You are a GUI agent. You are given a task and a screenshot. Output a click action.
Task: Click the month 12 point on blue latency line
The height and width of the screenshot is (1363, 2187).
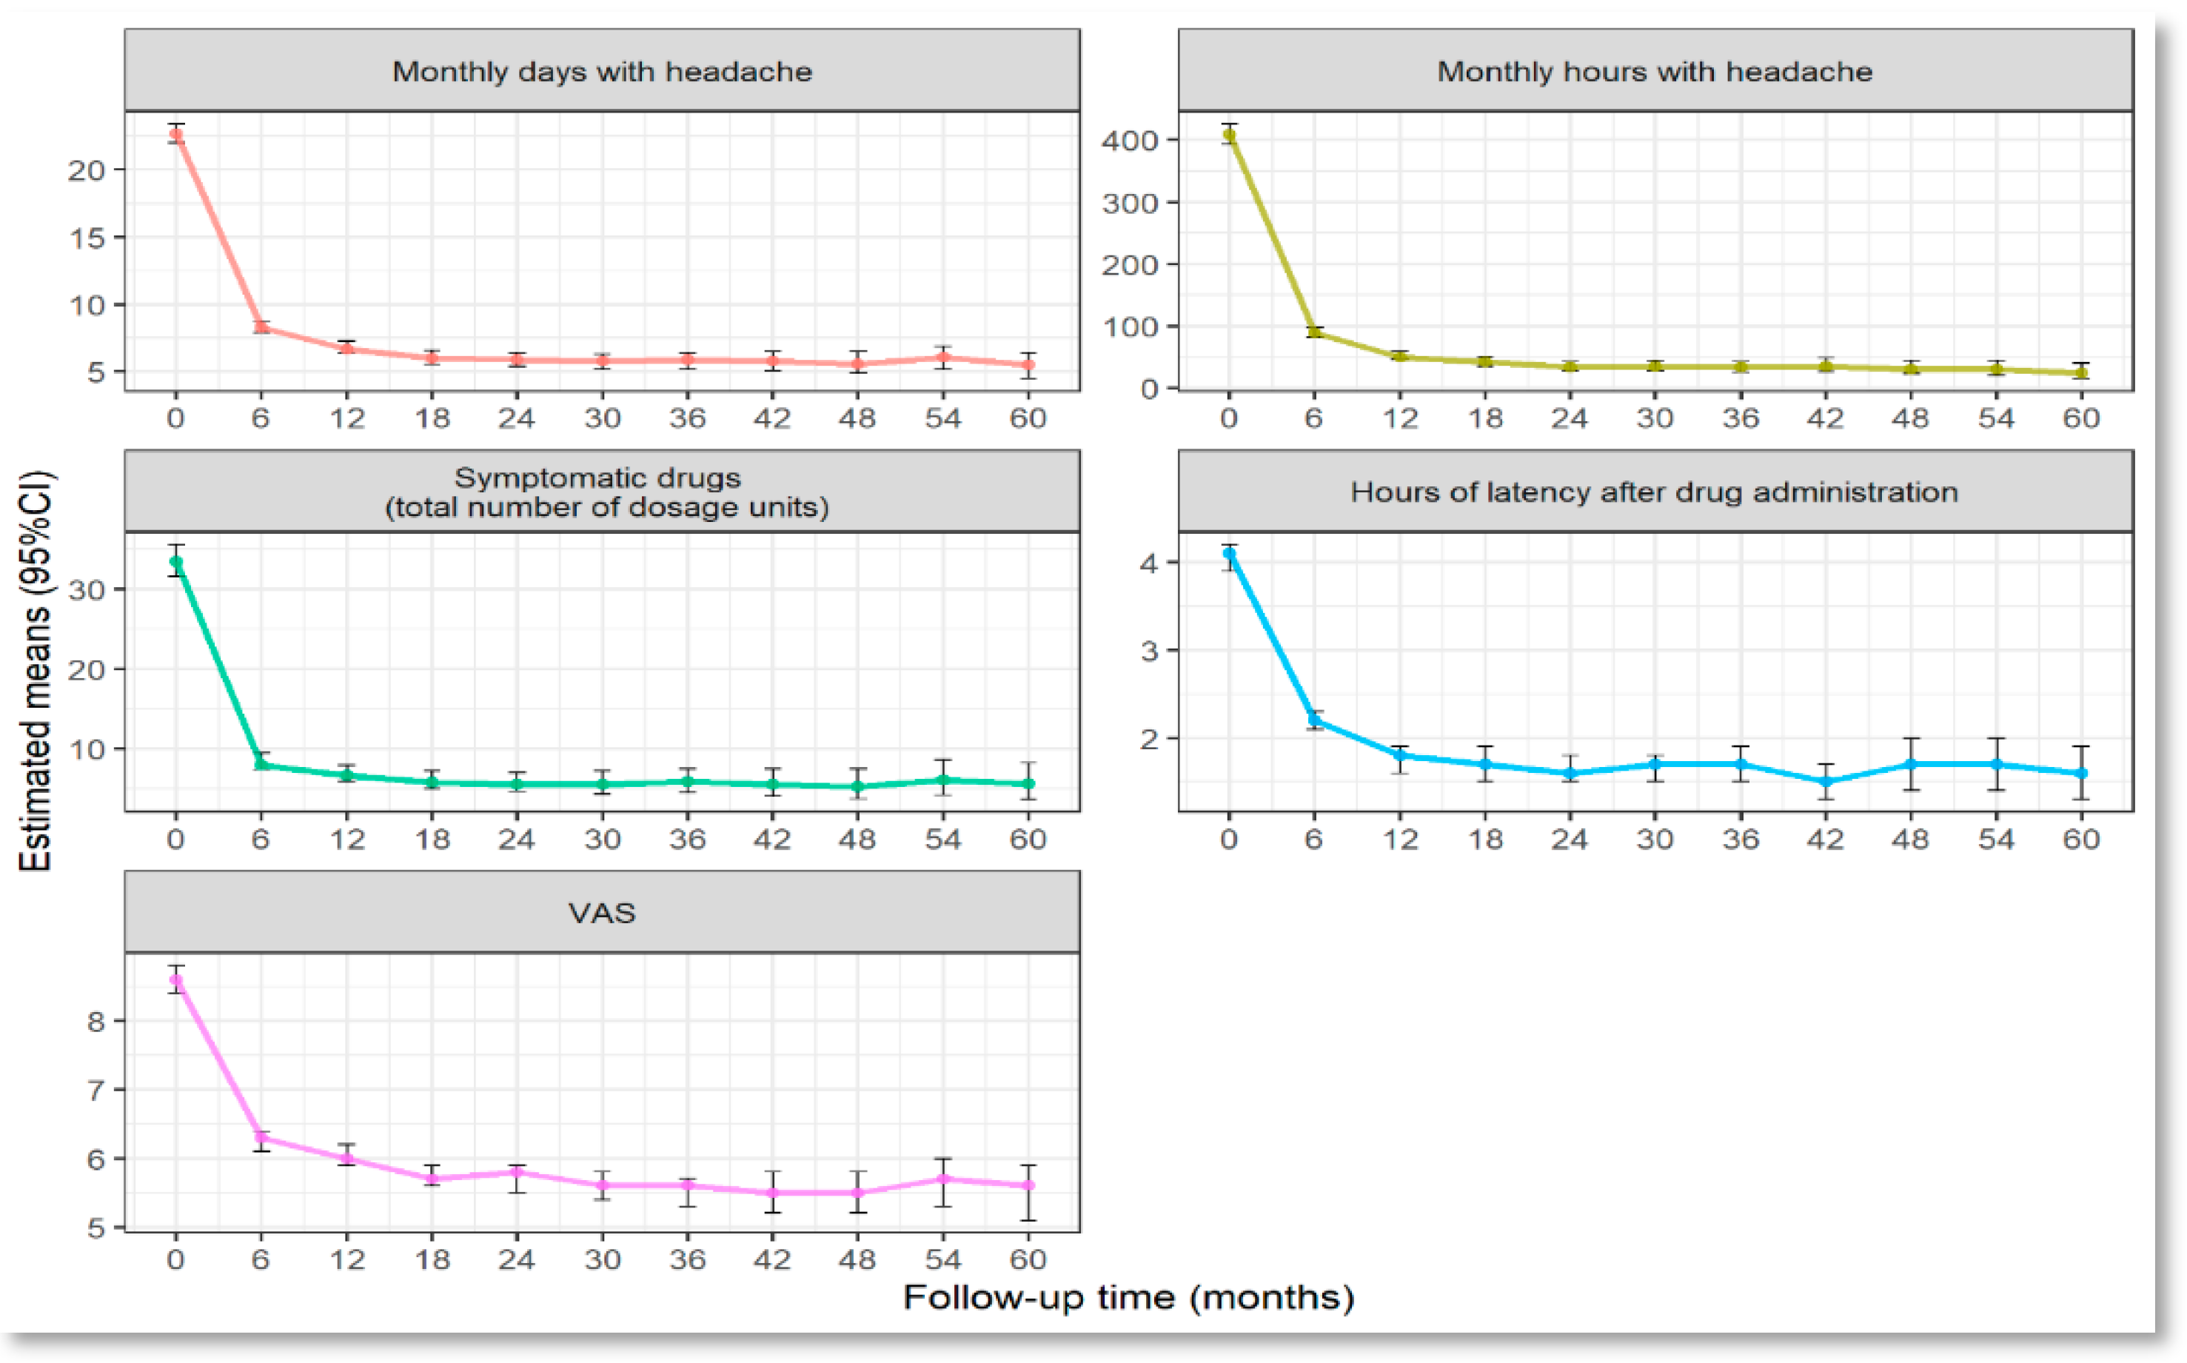click(x=1400, y=755)
